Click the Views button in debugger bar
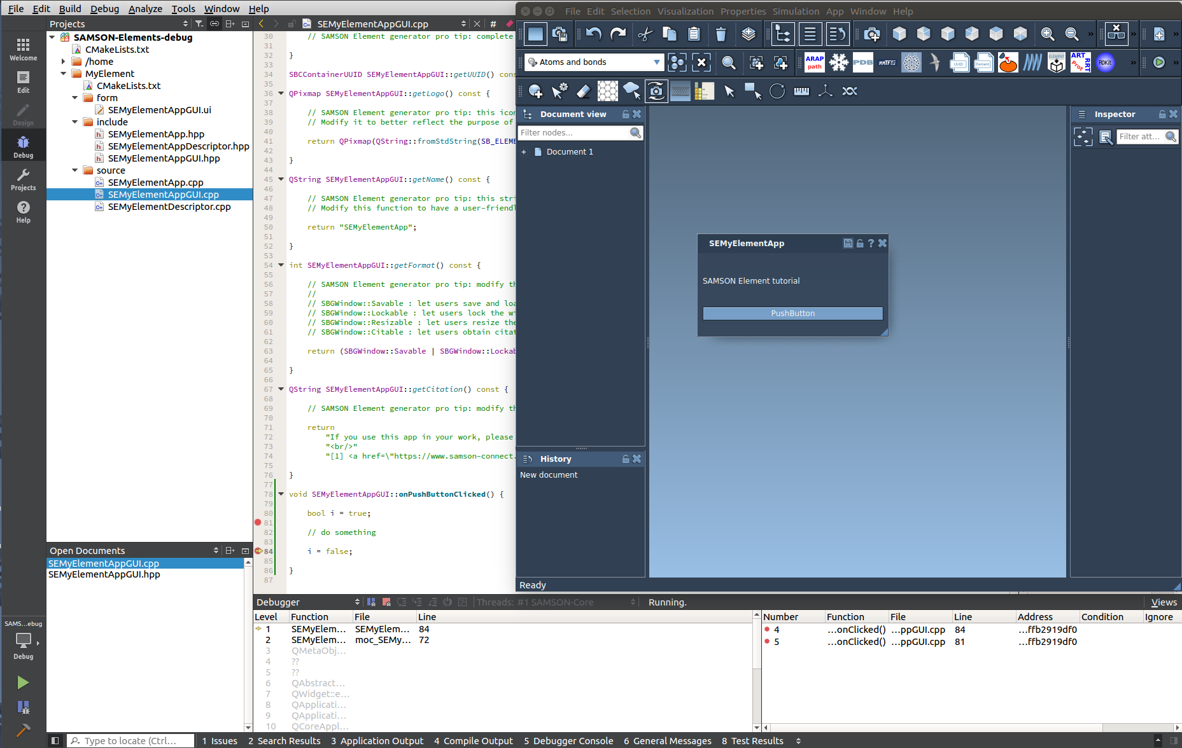Screen dimensions: 1182x748 [x=1164, y=602]
